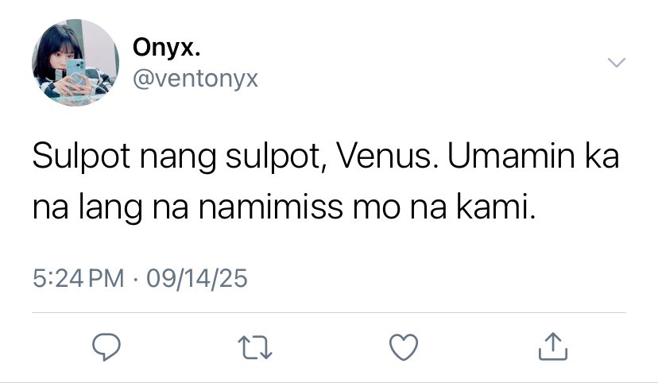The height and width of the screenshot is (383, 658).
Task: Click the 09/14/25 date text
Action: point(197,278)
